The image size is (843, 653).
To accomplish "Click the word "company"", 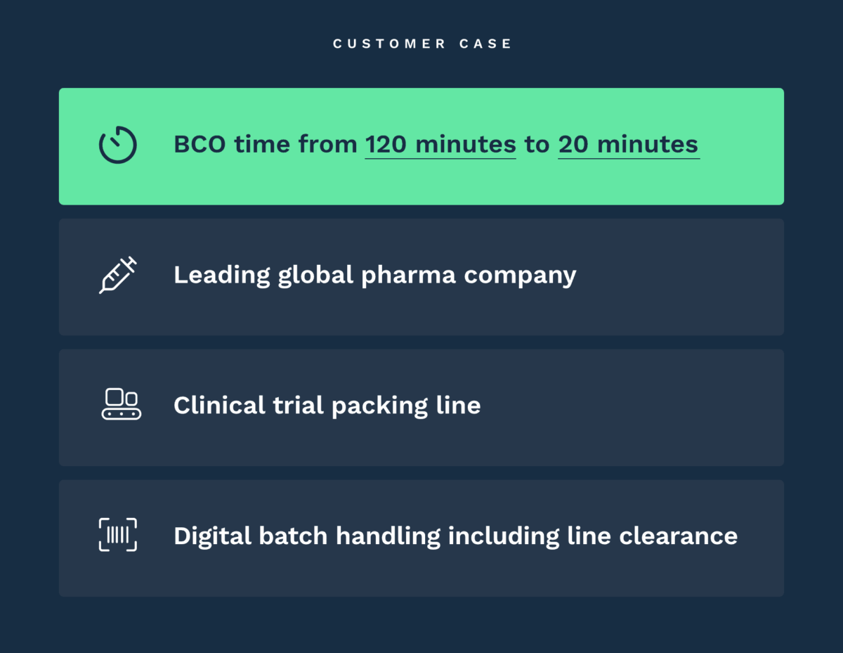I will [x=520, y=276].
